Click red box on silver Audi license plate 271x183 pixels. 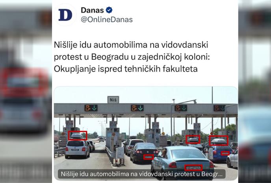pyautogui.click(x=193, y=168)
